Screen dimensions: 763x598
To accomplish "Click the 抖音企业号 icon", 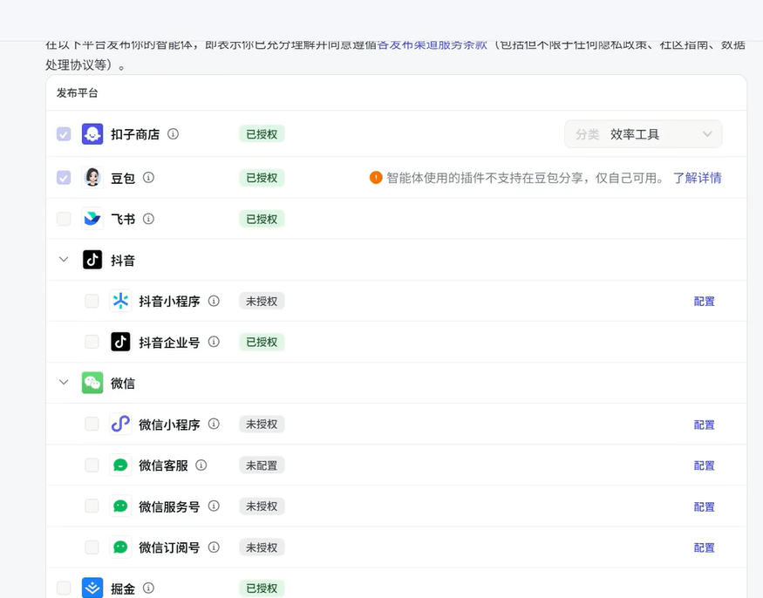I will 120,342.
